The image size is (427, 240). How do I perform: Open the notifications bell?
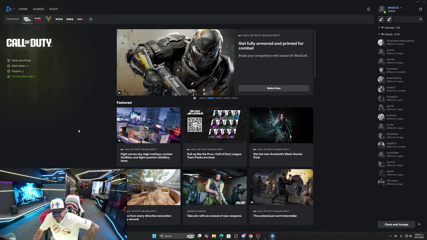368,9
